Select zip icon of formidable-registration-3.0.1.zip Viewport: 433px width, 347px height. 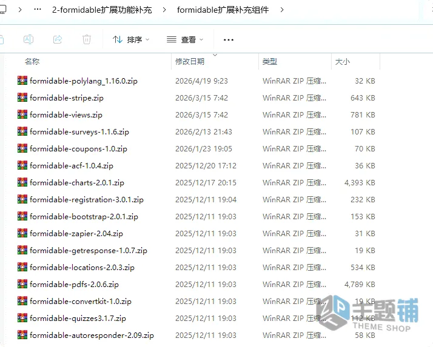click(22, 199)
